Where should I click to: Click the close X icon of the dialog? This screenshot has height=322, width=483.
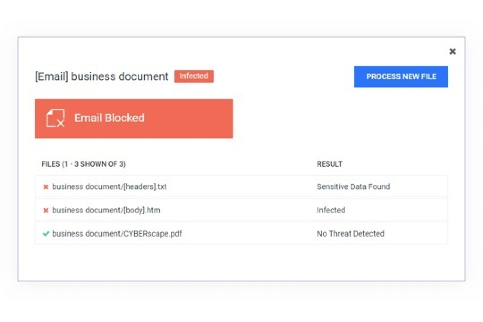453,51
